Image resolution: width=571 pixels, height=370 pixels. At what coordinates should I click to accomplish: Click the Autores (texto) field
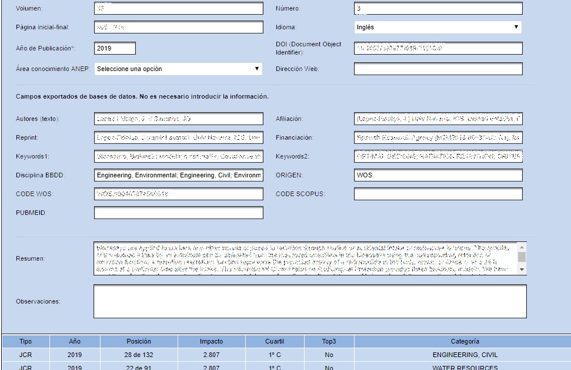(178, 119)
